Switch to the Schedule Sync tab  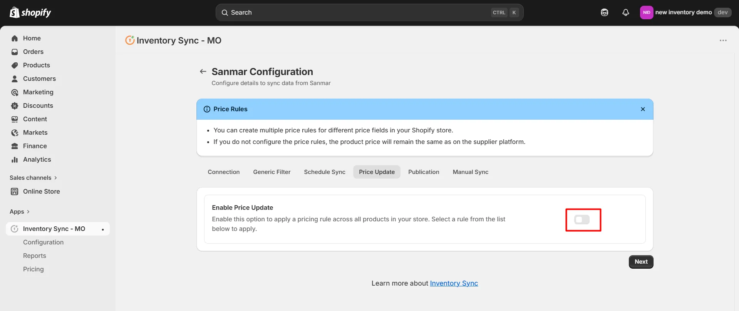pos(325,172)
